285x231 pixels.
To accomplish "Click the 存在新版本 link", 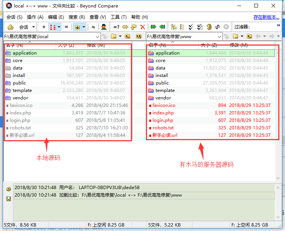I will click(266, 17).
